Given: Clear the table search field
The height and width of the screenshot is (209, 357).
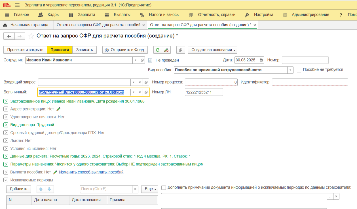Looking at the screenshot, I should click(x=136, y=189).
